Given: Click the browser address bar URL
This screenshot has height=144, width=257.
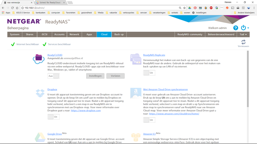Looking at the screenshot, I should coord(34,8).
